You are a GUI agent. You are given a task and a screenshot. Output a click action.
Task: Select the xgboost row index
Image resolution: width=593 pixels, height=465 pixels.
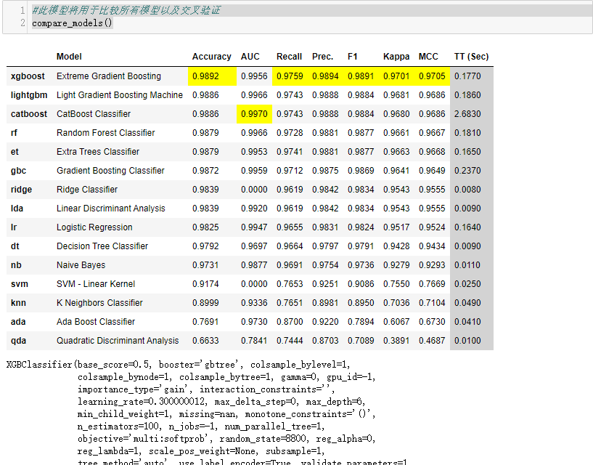(28, 76)
